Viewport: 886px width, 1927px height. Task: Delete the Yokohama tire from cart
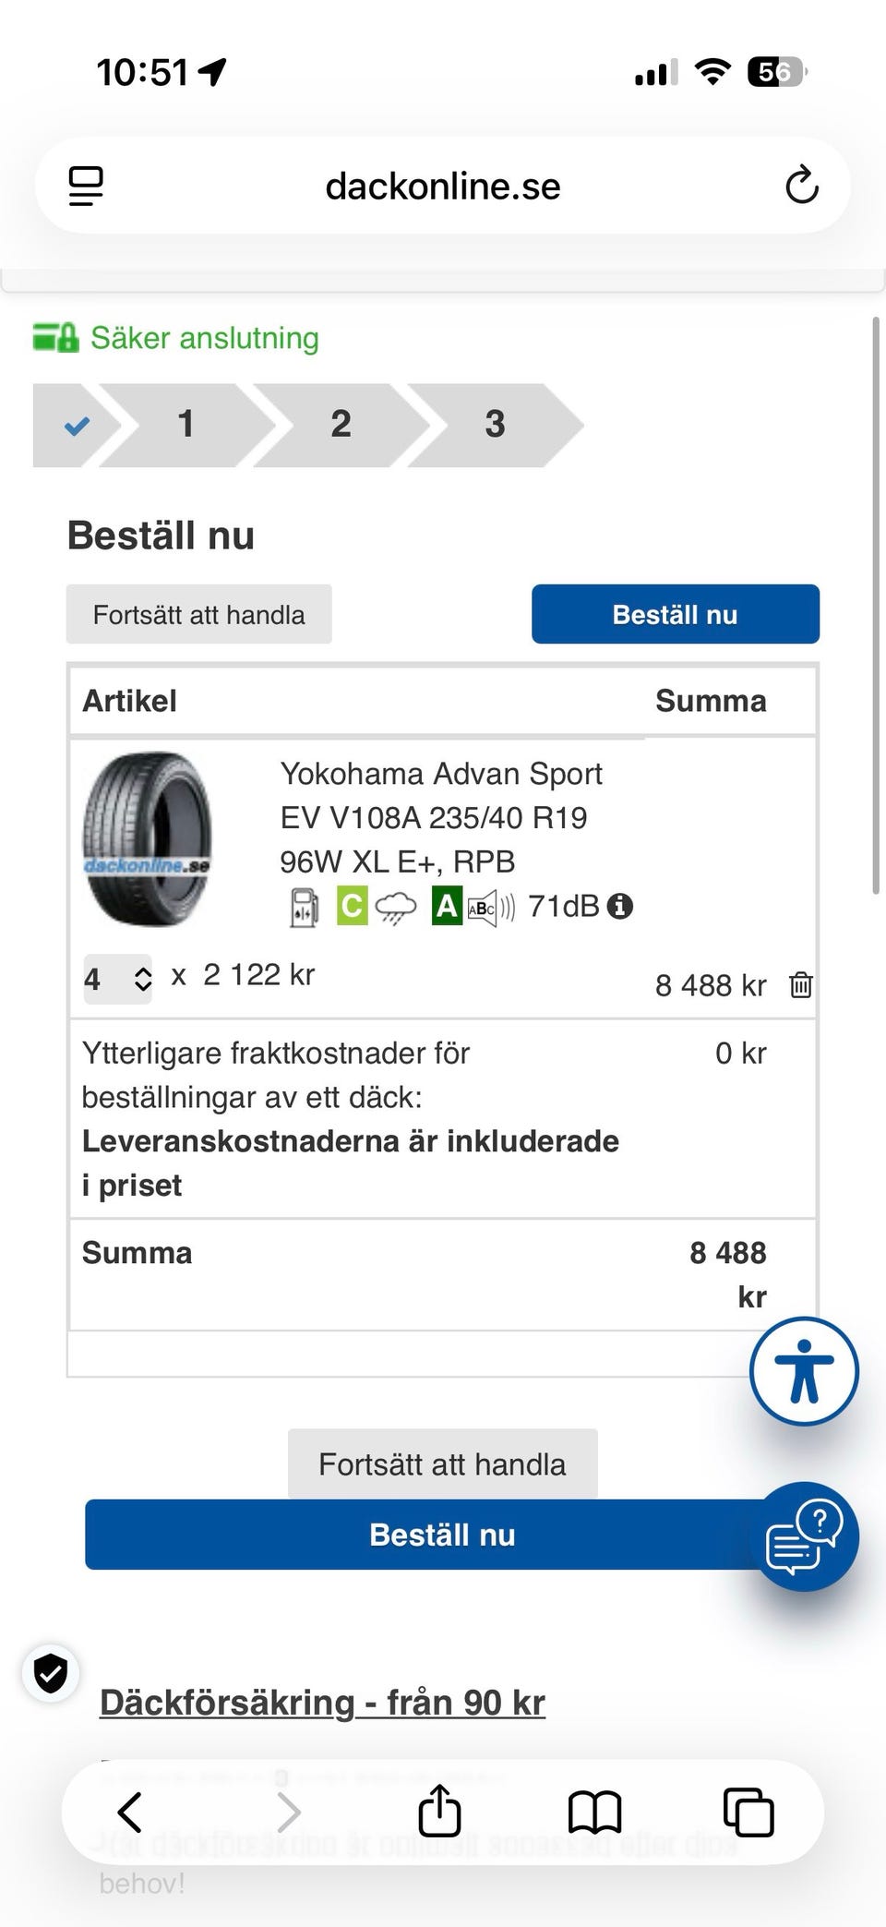pos(800,985)
